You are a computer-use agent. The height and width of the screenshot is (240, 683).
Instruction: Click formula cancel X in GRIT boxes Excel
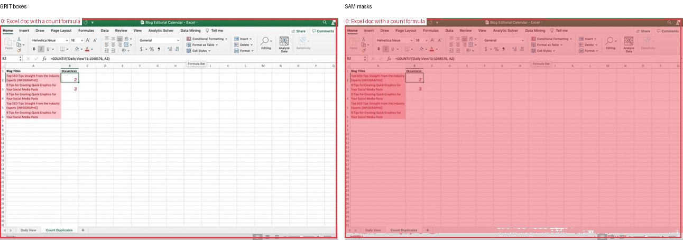28,59
